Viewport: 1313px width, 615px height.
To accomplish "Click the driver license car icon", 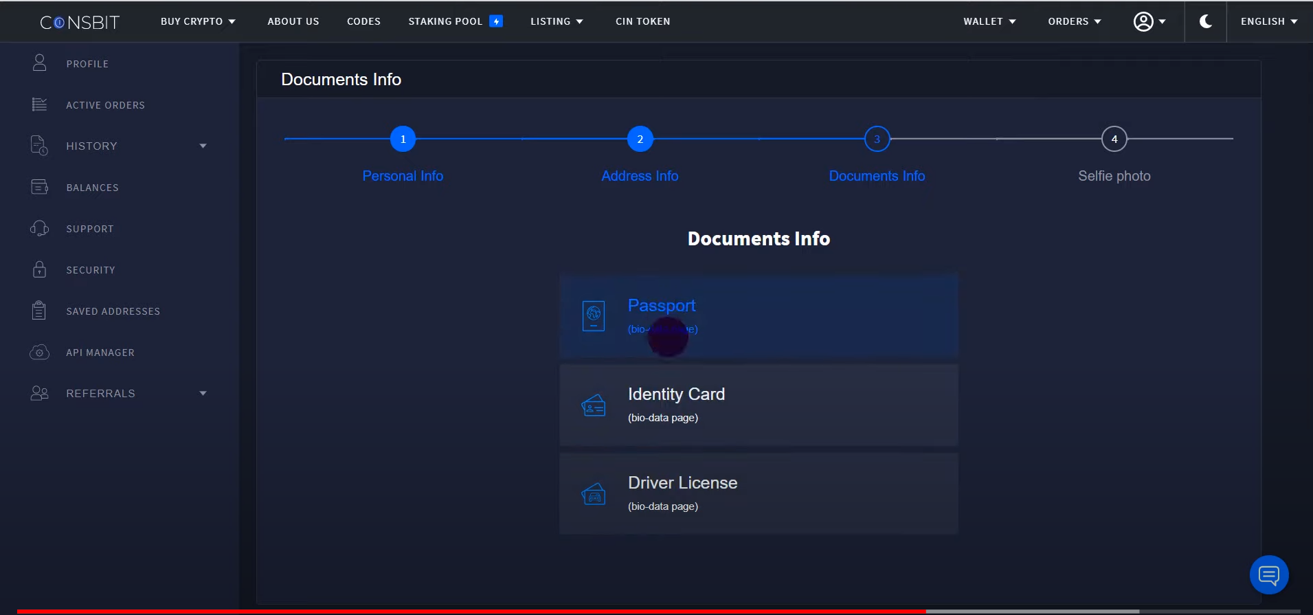I will tap(594, 493).
